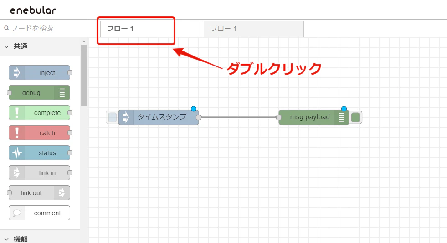Click the msg.payload node input port
Viewport: 447px width, 243px height.
click(x=279, y=117)
